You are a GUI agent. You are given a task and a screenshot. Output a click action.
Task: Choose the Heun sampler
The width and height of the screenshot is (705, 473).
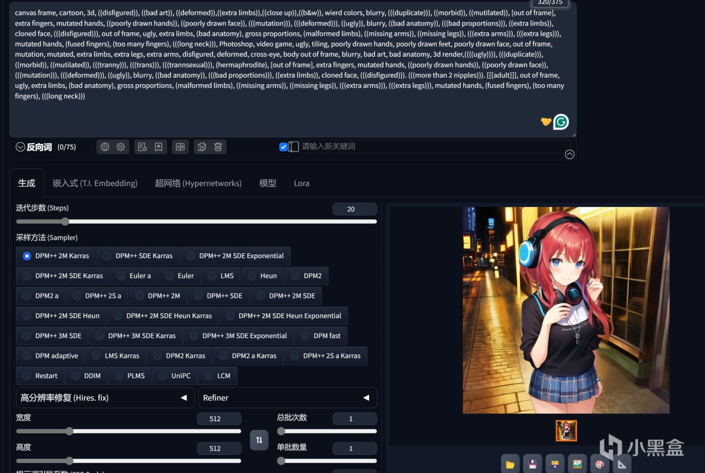pyautogui.click(x=262, y=276)
